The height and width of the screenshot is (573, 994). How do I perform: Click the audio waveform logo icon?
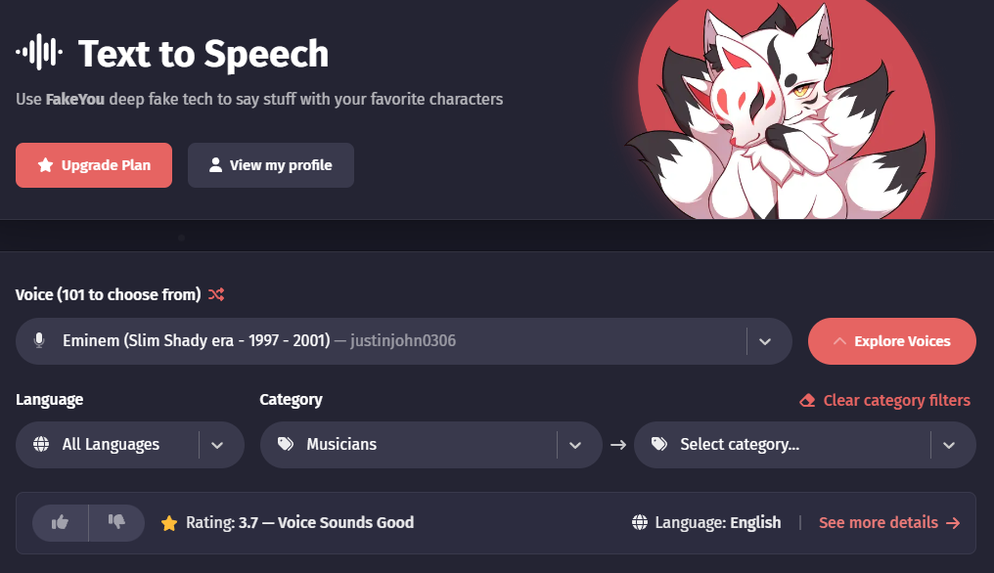click(39, 52)
